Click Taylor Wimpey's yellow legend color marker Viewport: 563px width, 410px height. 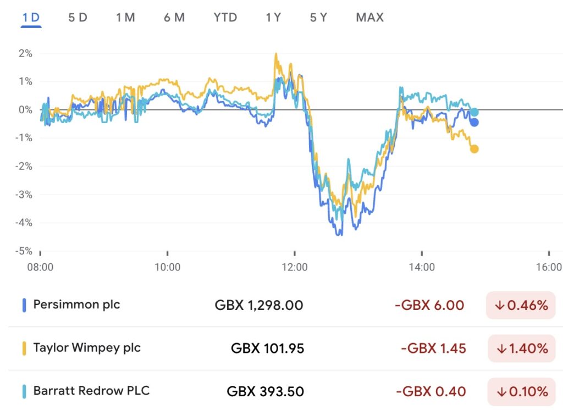(24, 348)
